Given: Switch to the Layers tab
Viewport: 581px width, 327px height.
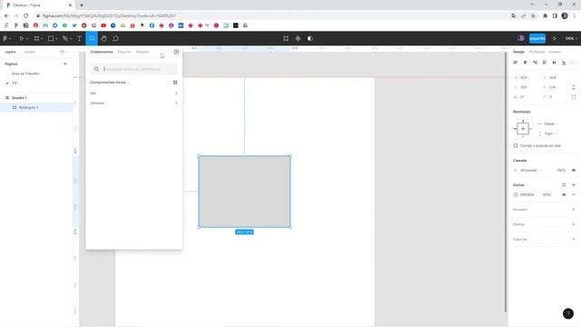Looking at the screenshot, I should pyautogui.click(x=10, y=52).
